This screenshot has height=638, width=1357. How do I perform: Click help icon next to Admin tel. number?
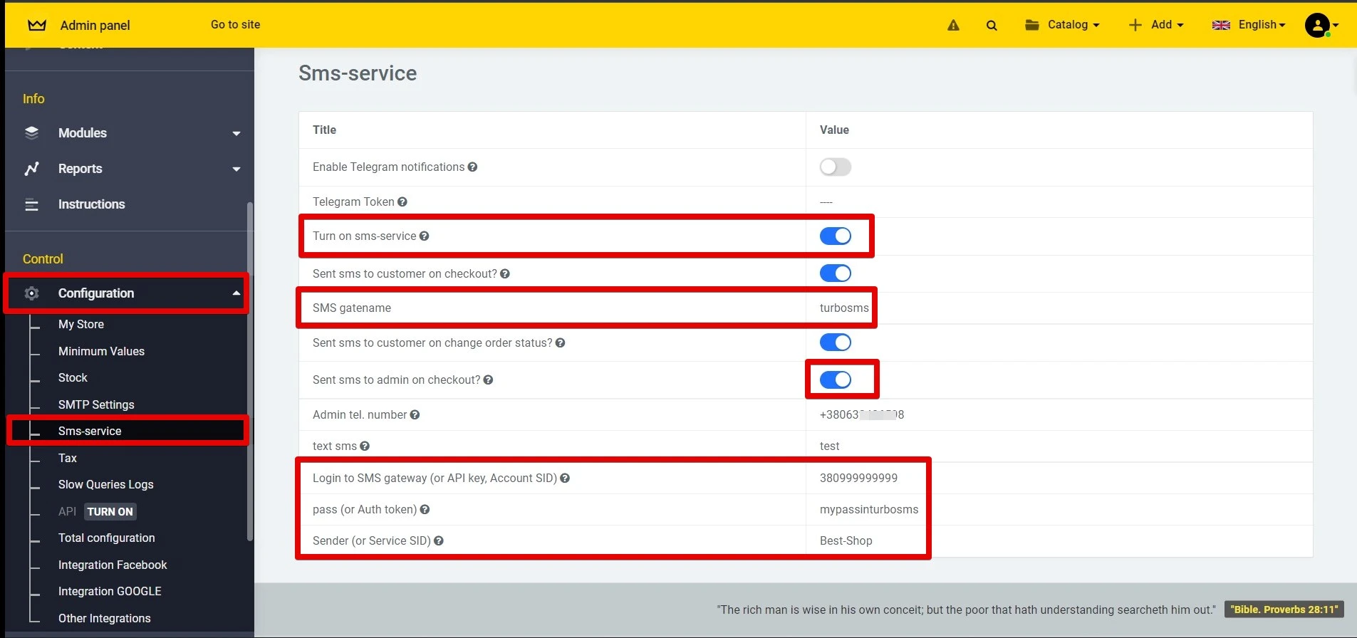[415, 415]
